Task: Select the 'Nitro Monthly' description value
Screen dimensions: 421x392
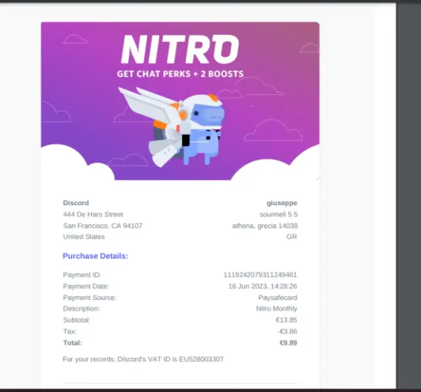Action: click(276, 308)
